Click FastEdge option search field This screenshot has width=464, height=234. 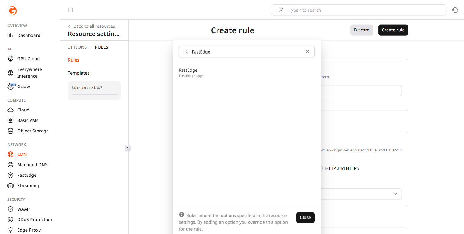247,52
